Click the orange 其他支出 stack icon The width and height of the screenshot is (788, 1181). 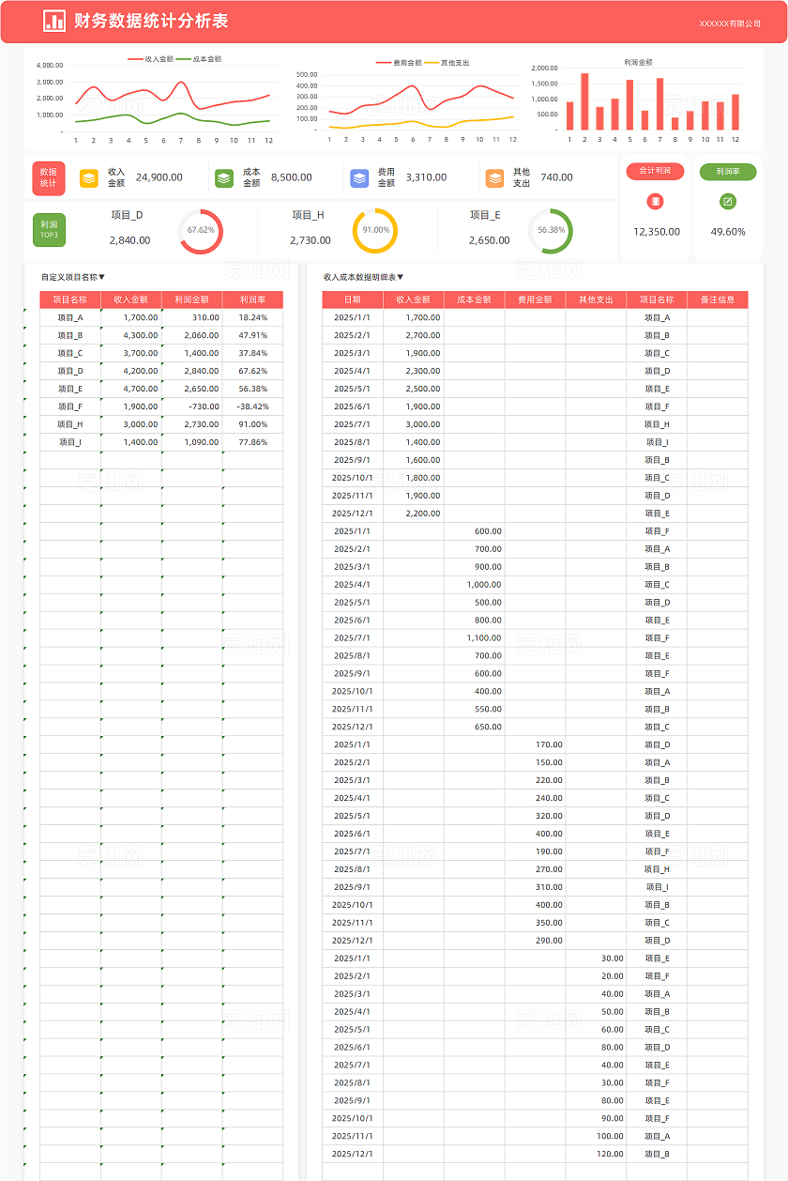point(494,177)
